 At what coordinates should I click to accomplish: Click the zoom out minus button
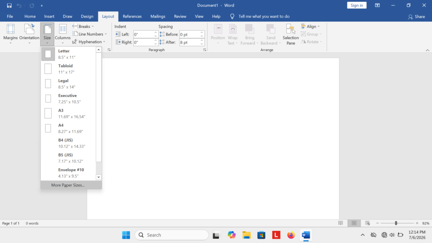(378, 223)
